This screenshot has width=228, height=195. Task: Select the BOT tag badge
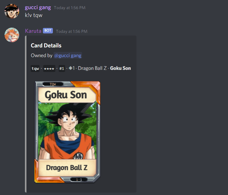[48, 30]
